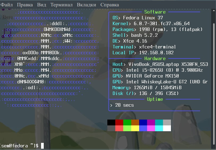Viewport: 216px width, 150px height.
Task: Click 'OWMKOOXMWd' in the ASCII logo
Action: 57,29
